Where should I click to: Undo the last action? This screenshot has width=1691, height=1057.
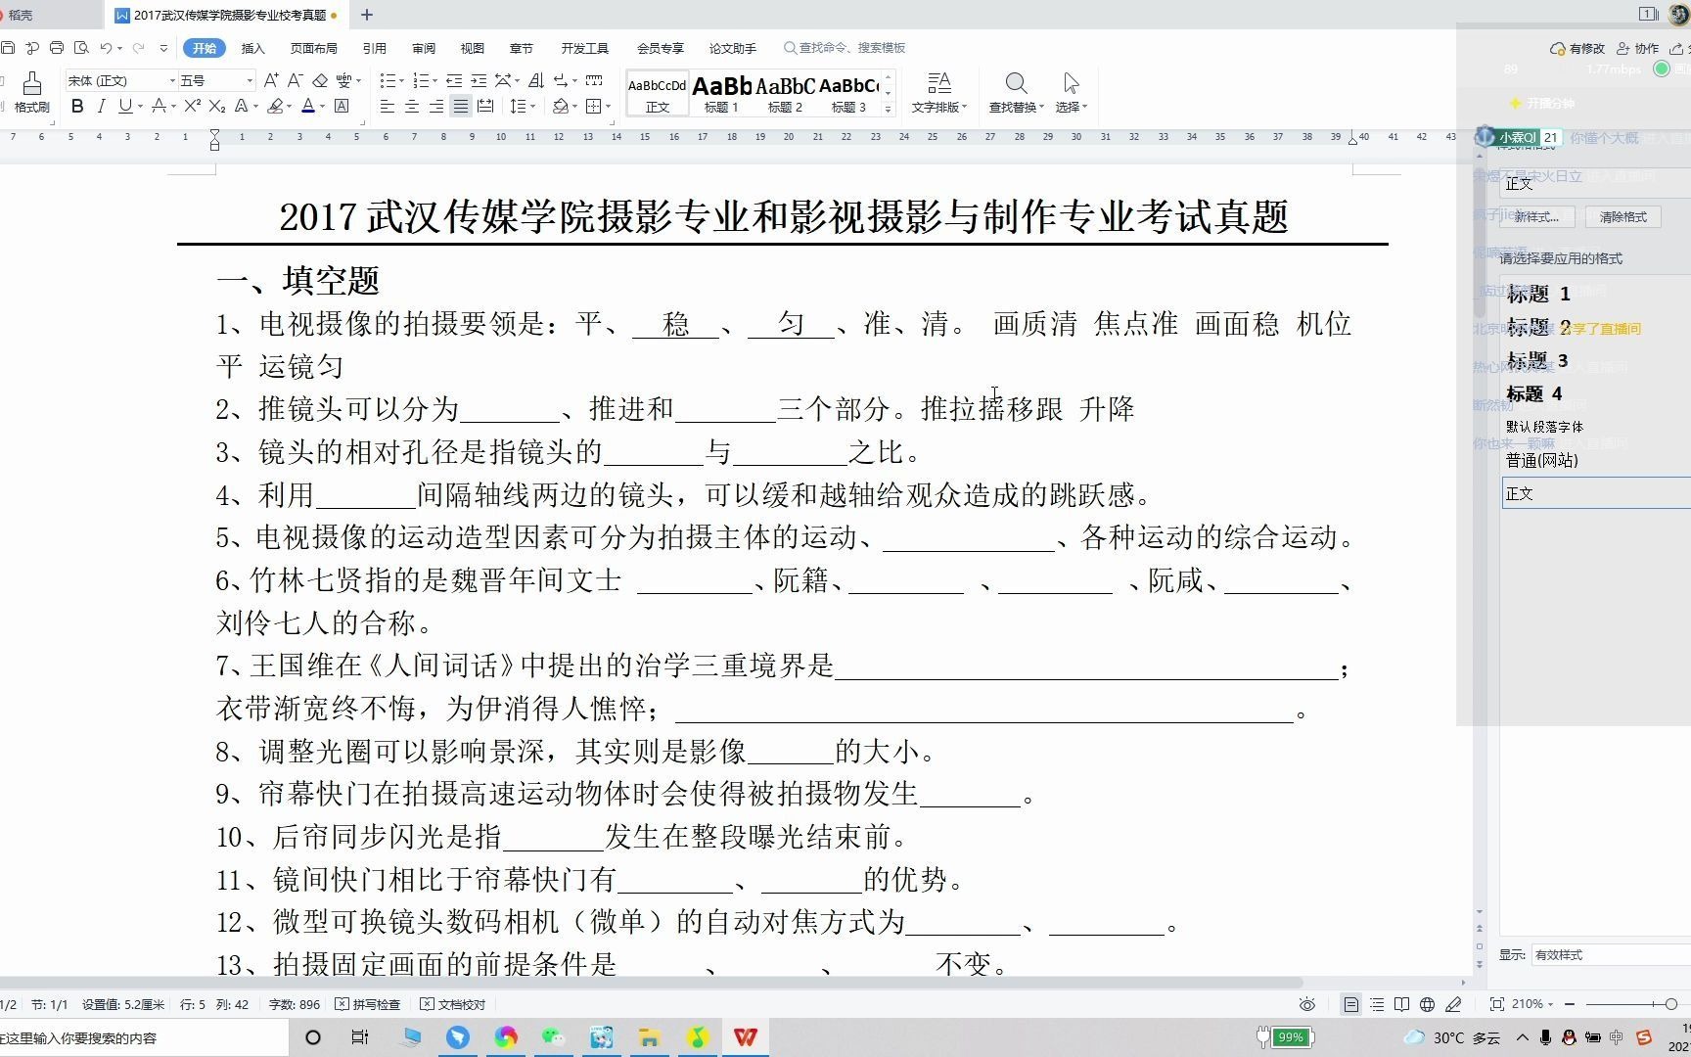pos(106,48)
